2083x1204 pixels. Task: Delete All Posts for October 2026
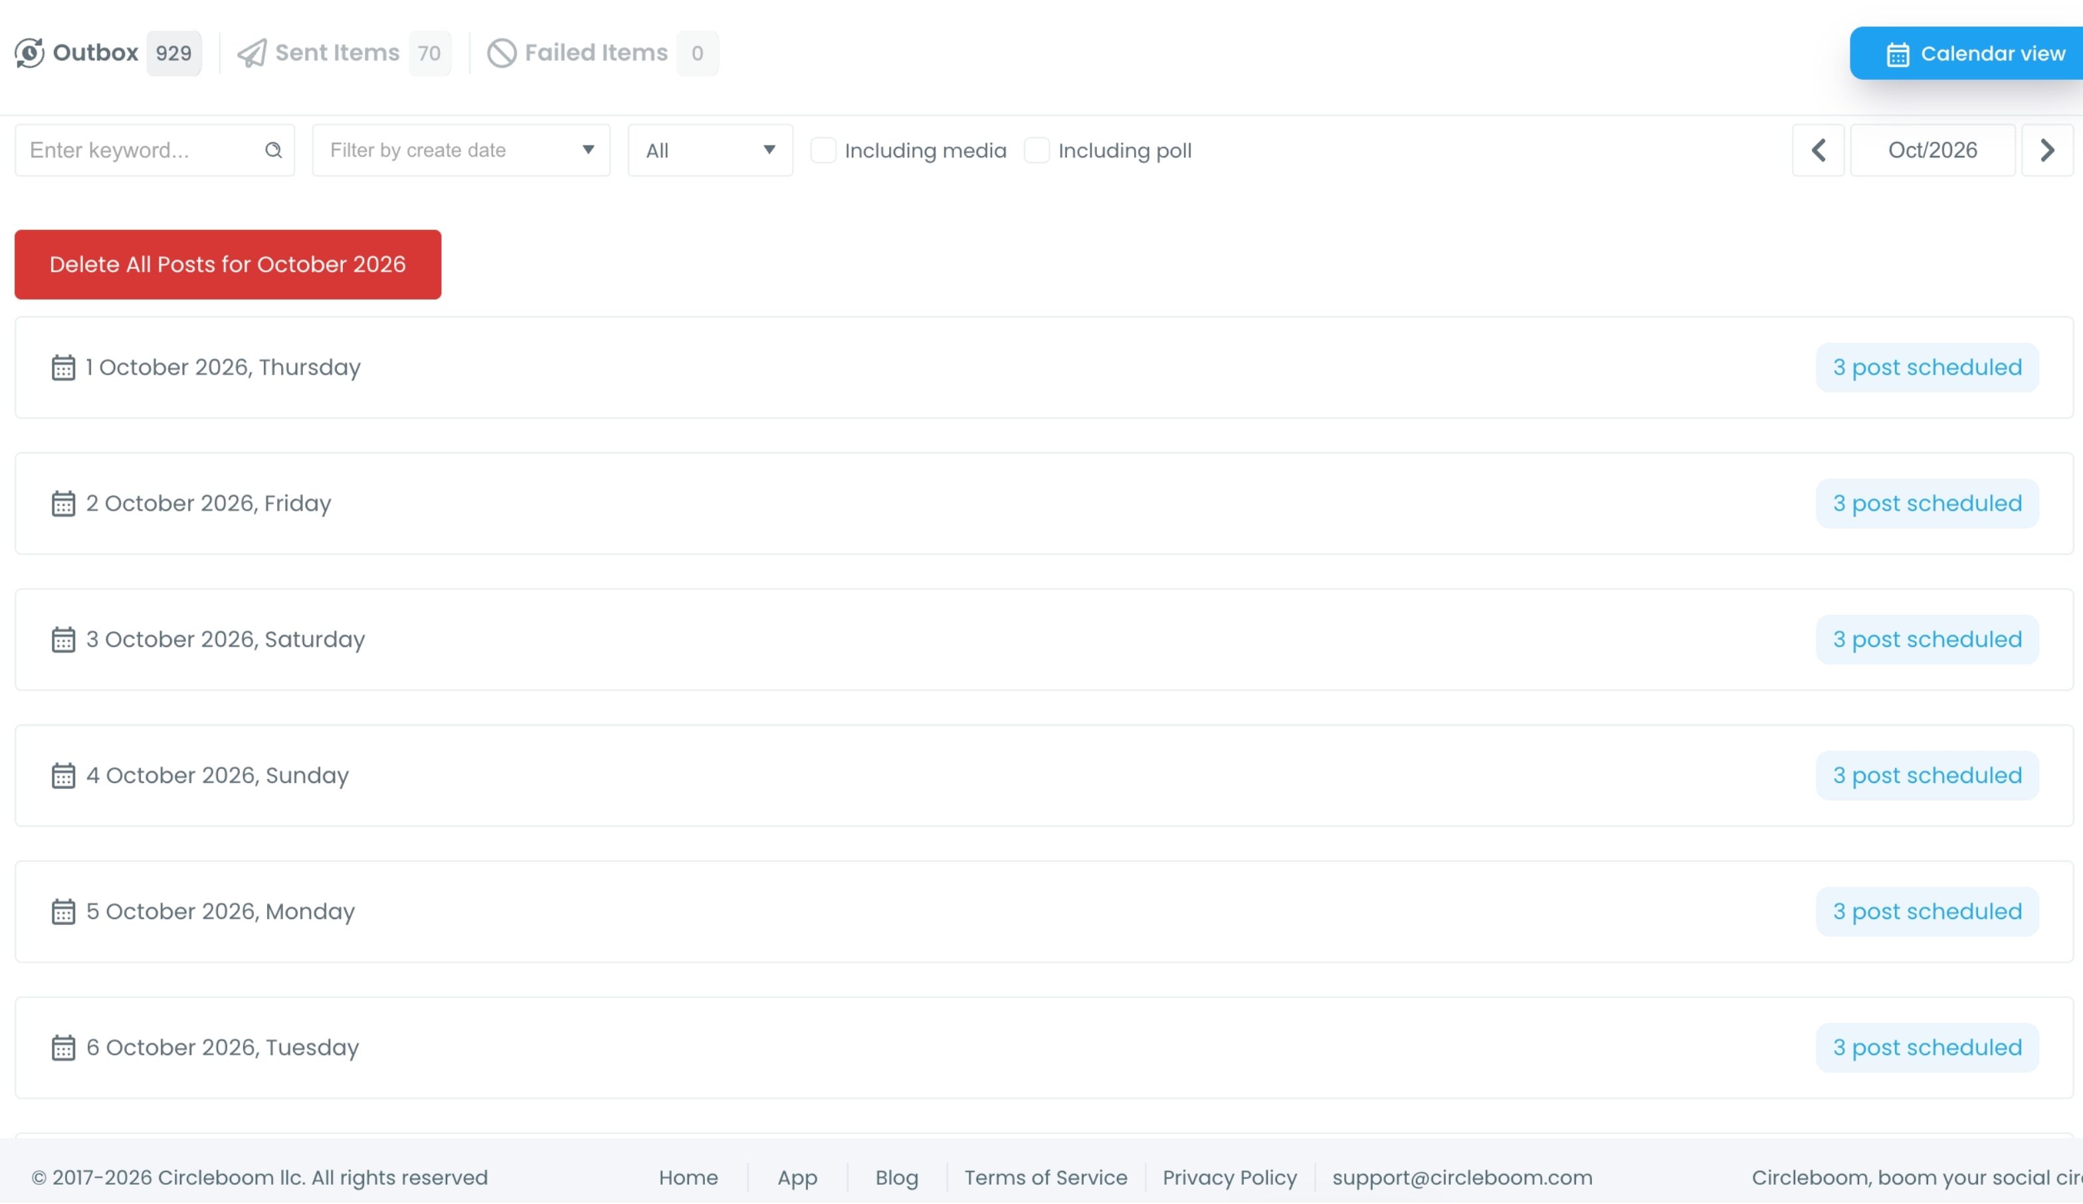pos(228,264)
